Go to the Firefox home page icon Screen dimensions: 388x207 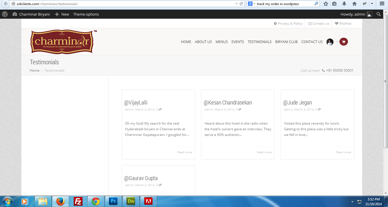tap(354, 4)
